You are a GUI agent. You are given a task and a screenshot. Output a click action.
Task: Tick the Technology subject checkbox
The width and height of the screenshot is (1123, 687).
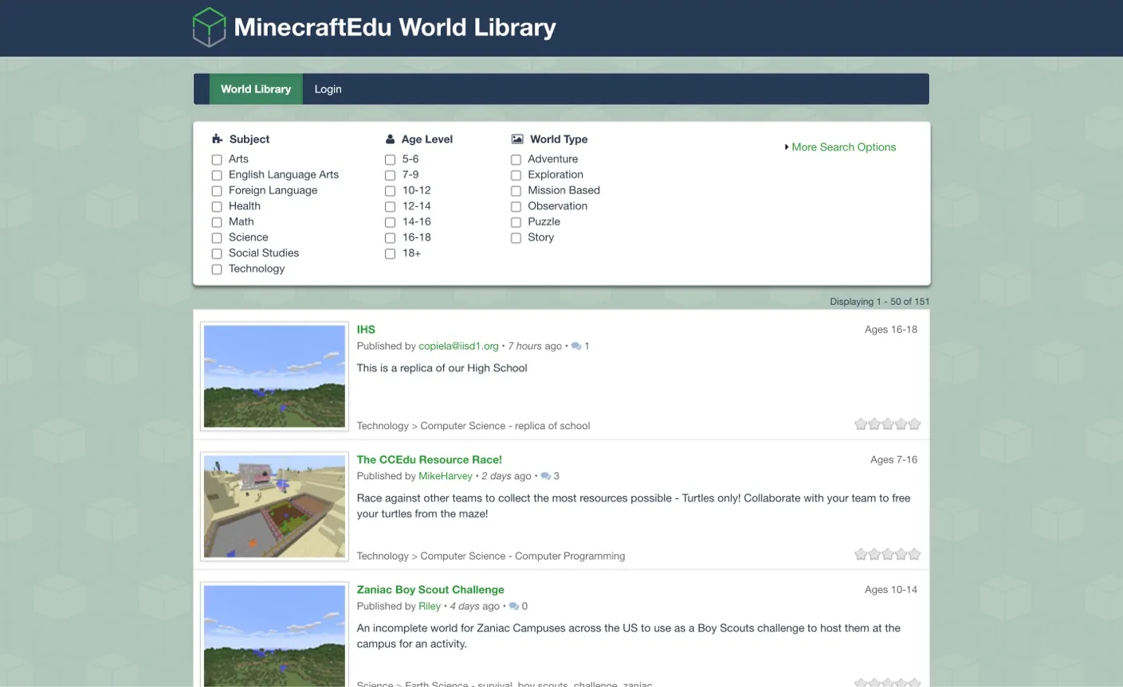(x=217, y=269)
